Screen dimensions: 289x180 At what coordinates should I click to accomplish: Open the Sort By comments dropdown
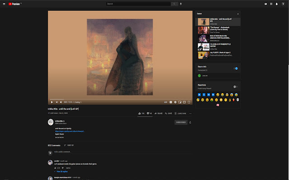click(x=69, y=145)
